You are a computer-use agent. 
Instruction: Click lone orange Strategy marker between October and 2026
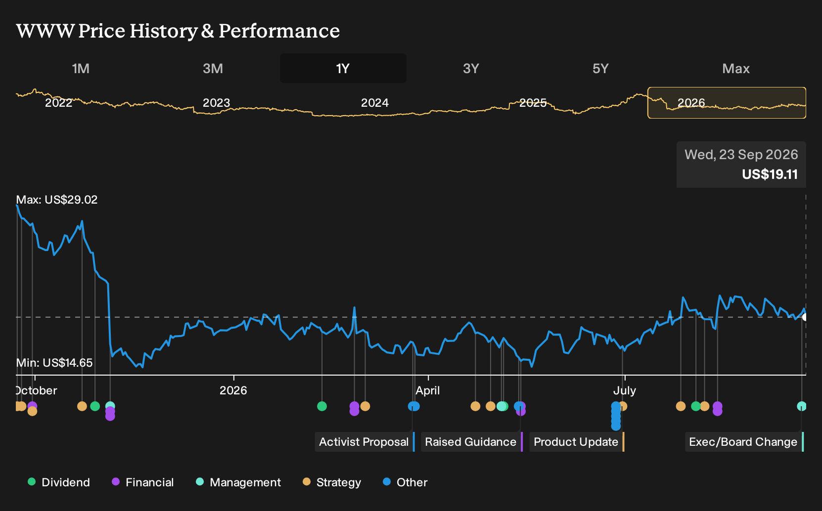point(82,406)
